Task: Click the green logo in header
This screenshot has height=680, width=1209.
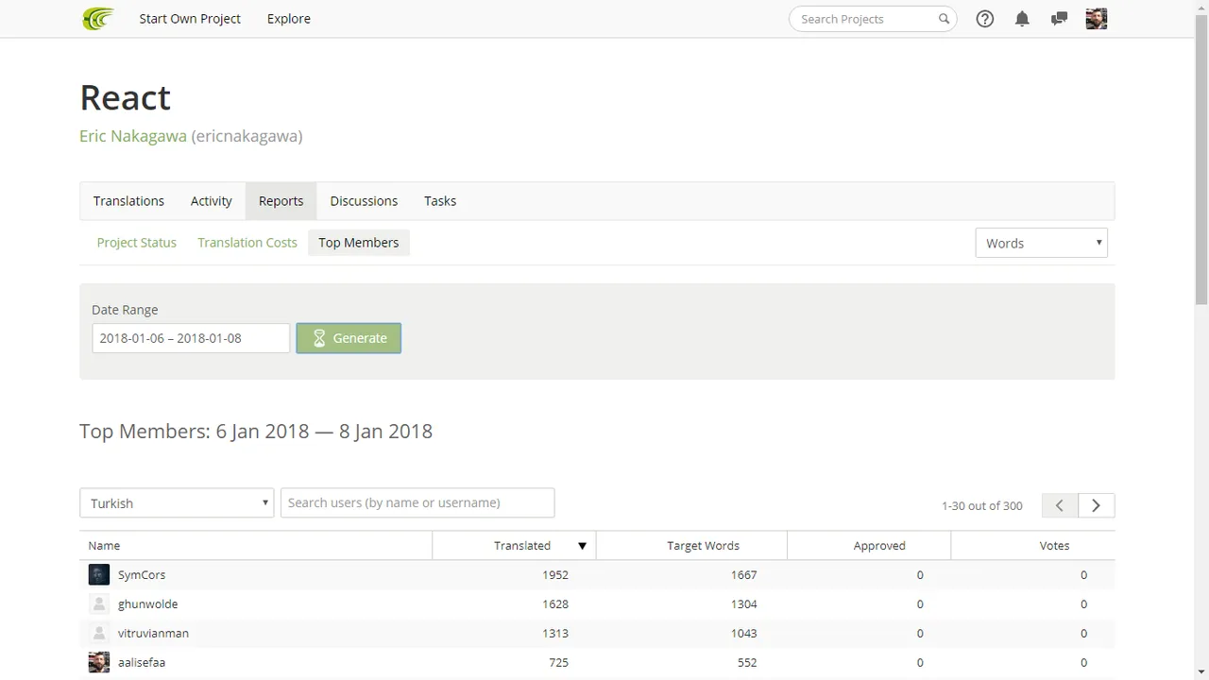Action: pos(98,19)
